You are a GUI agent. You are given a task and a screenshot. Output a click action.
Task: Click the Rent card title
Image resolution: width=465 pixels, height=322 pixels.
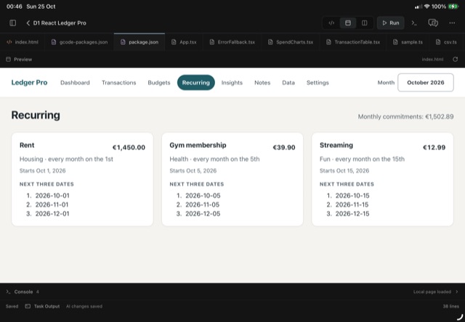coord(27,145)
